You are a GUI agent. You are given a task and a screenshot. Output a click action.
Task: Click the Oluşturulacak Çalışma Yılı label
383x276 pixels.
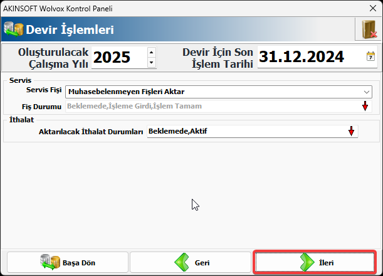pyautogui.click(x=53, y=58)
